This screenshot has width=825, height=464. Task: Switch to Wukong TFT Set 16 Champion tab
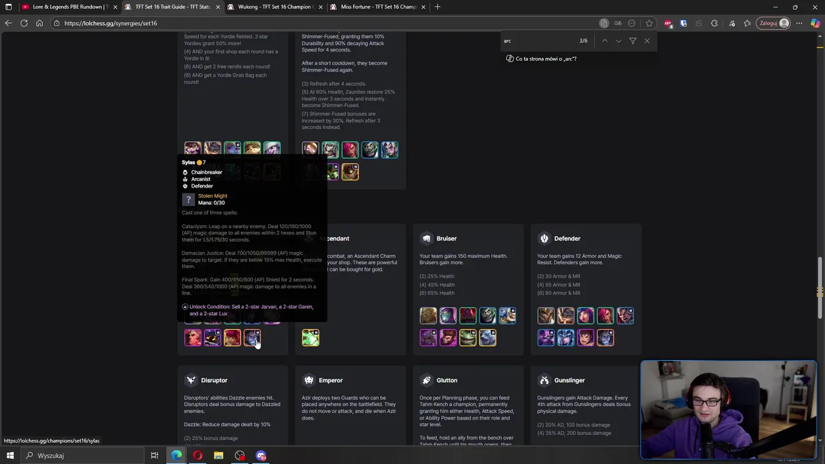coord(275,6)
